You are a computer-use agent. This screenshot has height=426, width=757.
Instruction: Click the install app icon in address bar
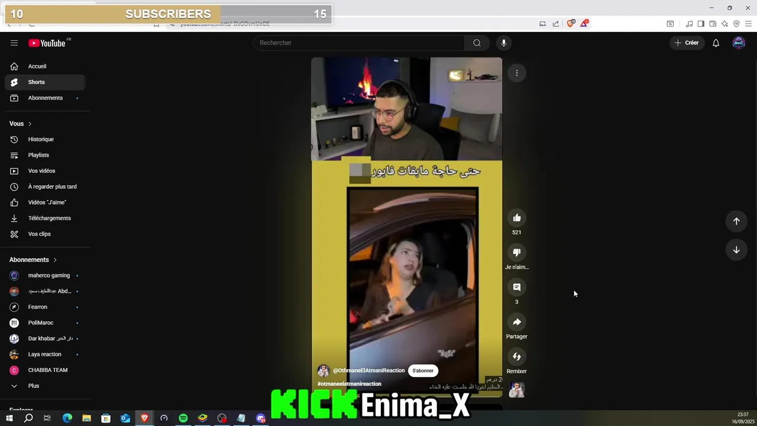pos(542,24)
